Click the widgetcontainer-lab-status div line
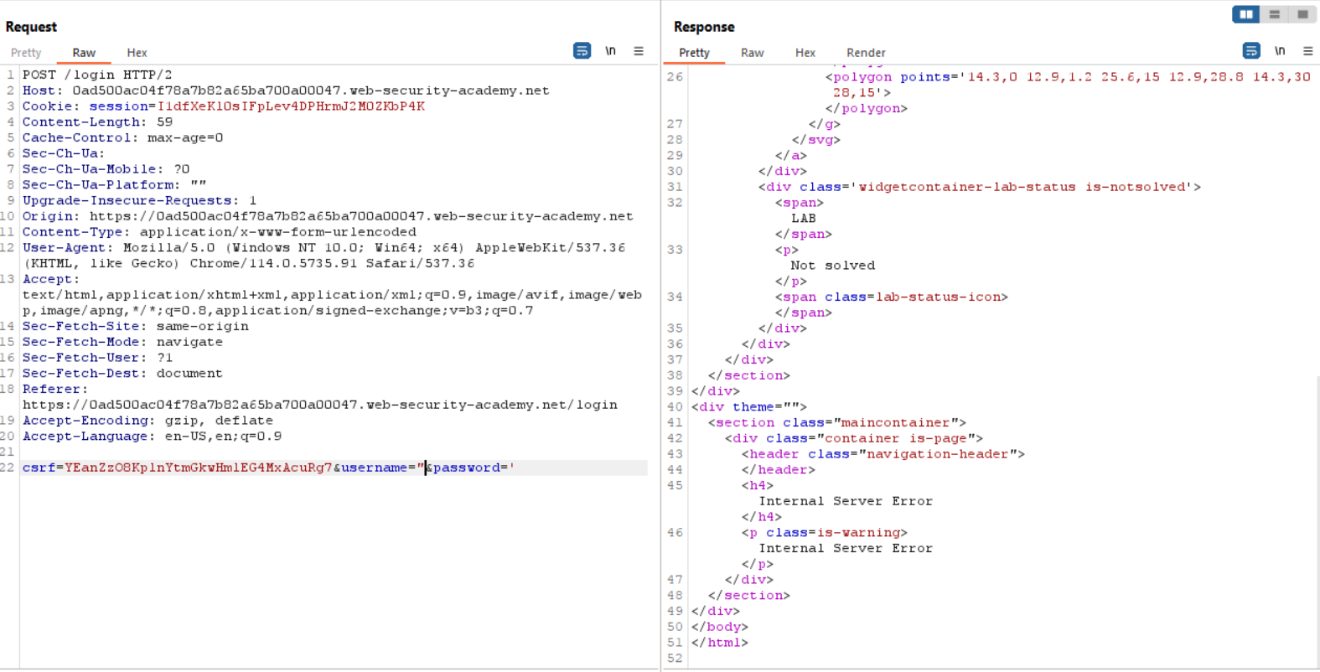Screen dimensions: 1320x672 tap(980, 187)
